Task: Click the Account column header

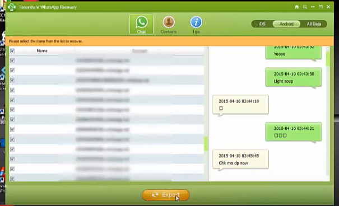Action: coord(140,51)
